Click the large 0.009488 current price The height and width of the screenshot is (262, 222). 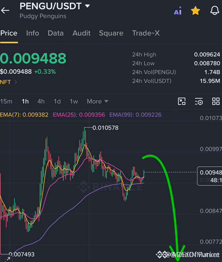33,58
